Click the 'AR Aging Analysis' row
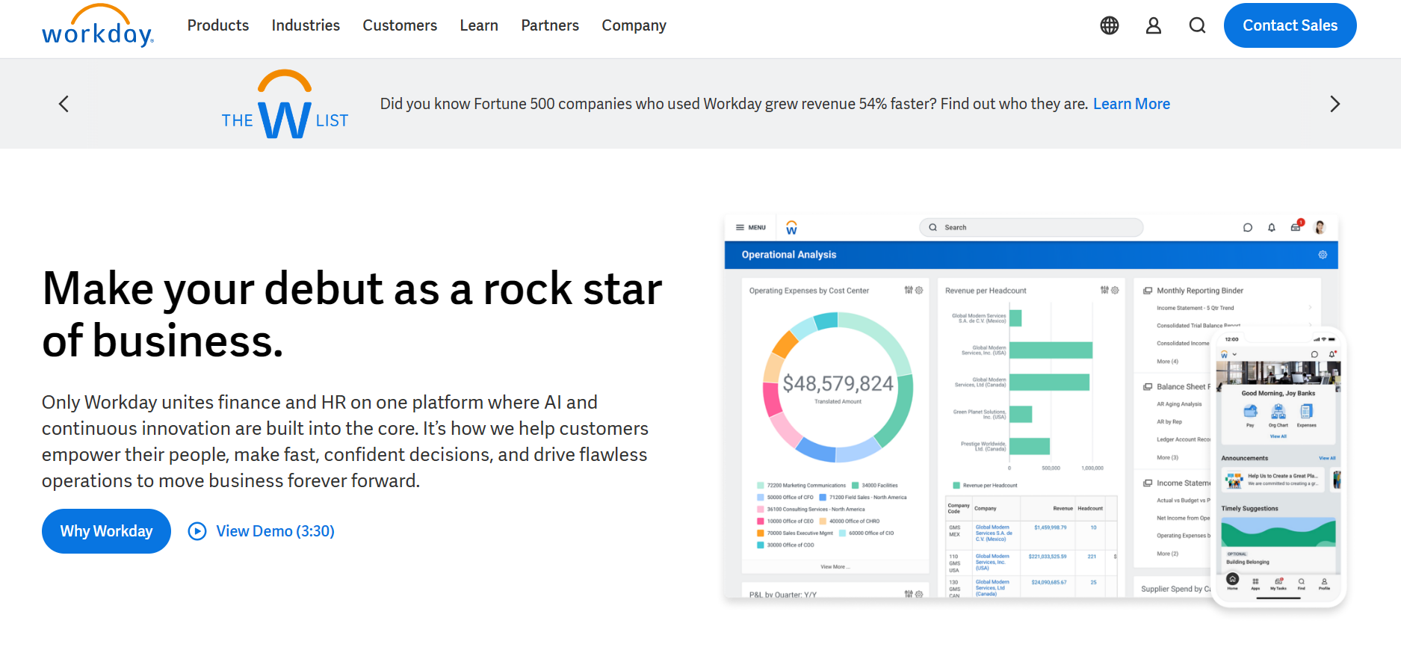Image resolution: width=1401 pixels, height=650 pixels. click(x=1179, y=404)
